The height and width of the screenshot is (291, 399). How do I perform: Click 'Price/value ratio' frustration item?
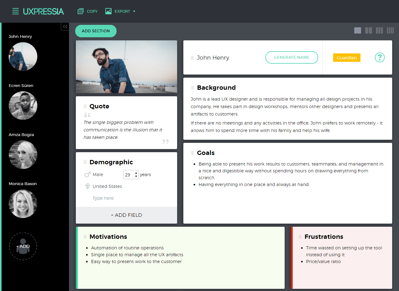point(323,261)
